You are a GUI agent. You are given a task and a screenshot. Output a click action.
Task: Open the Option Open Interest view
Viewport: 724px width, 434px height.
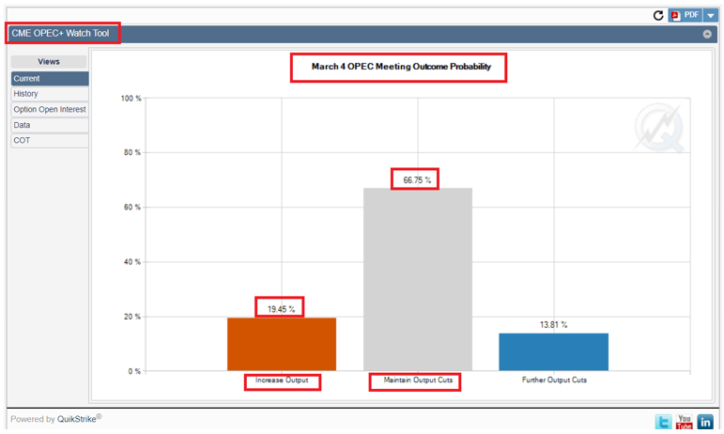pyautogui.click(x=50, y=109)
